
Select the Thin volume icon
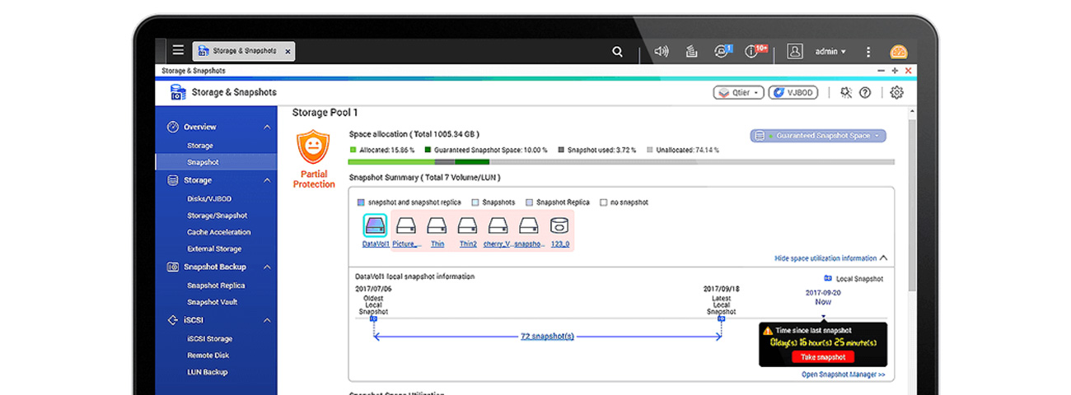coord(437,225)
